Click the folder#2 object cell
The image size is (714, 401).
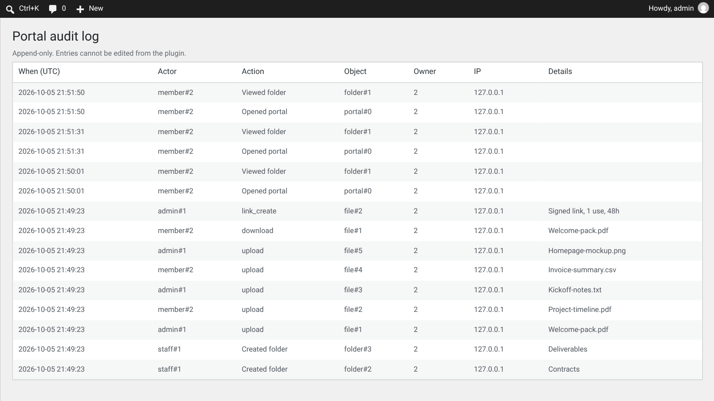357,369
